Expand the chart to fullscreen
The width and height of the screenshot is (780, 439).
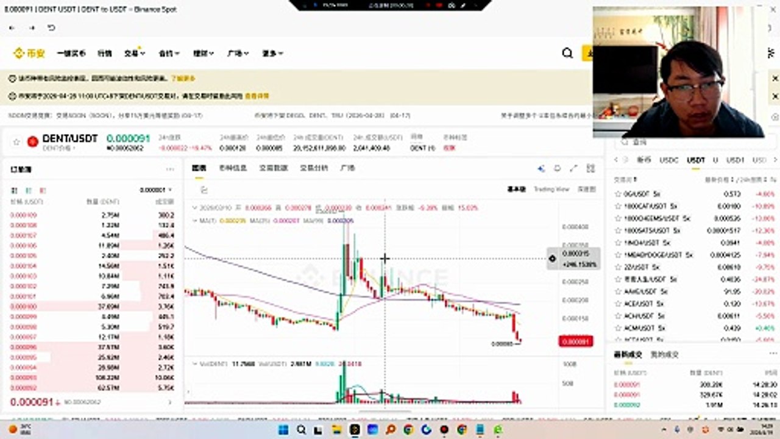573,168
